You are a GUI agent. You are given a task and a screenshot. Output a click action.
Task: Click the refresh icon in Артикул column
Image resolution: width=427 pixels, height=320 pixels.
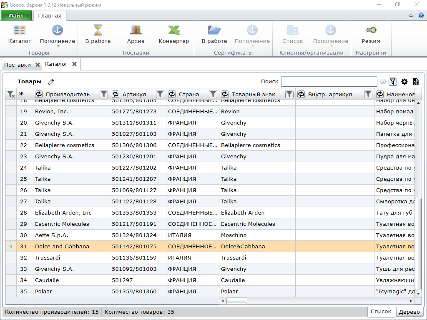tap(116, 94)
